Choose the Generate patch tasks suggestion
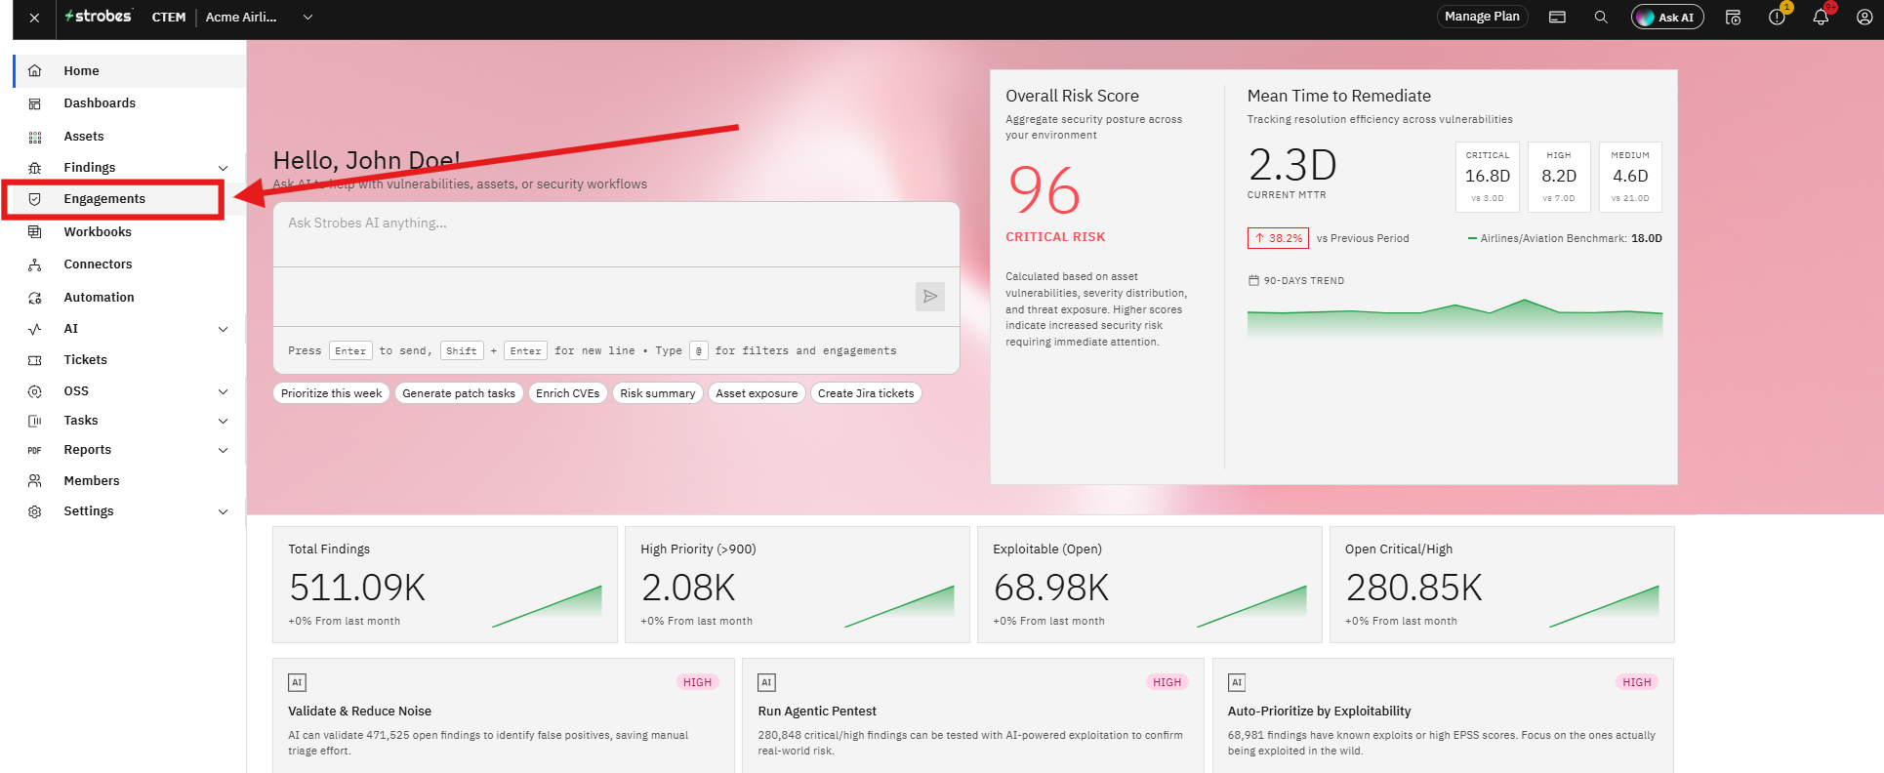 459,393
